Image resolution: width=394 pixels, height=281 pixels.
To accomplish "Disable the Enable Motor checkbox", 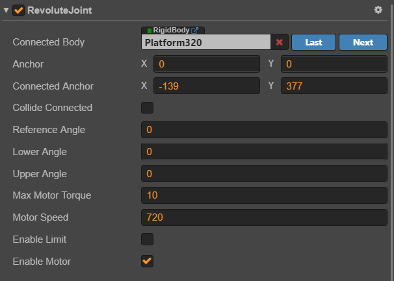I will 148,262.
